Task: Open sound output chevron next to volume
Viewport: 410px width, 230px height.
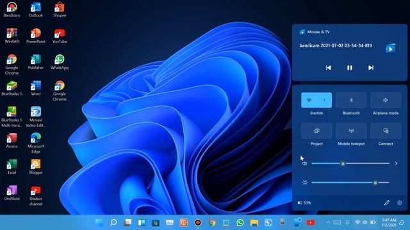Action: [x=396, y=164]
